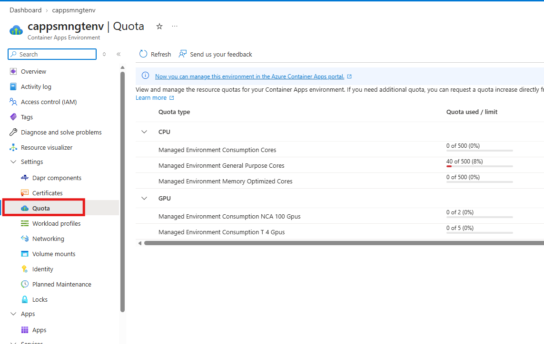Click General Purpose Cores usage bar

pos(479,166)
